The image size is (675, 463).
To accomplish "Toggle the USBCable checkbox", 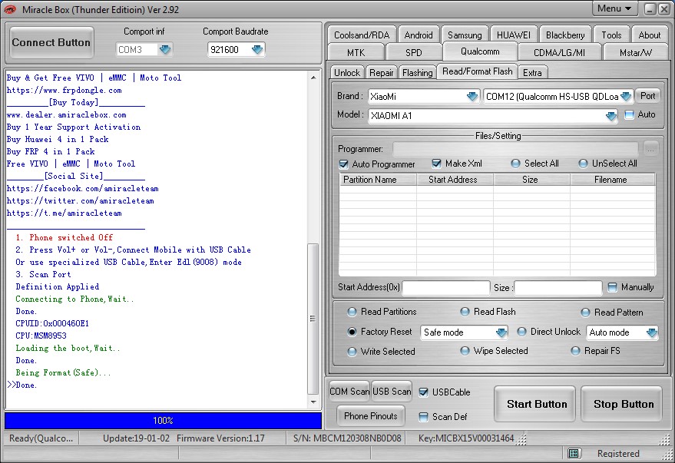I will 424,392.
